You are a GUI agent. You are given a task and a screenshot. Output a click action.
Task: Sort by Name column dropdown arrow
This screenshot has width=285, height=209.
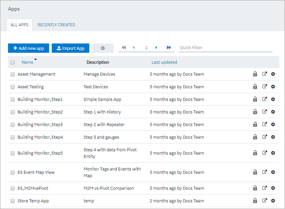36,59
